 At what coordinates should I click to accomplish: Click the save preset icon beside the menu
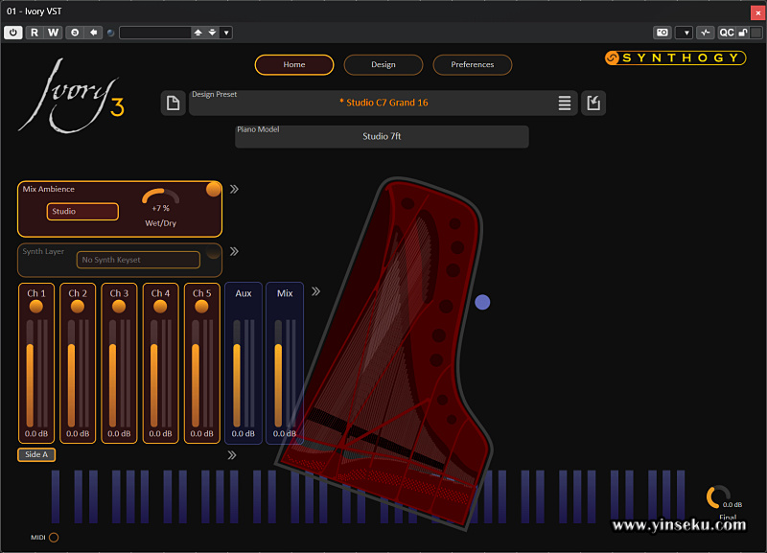pos(593,103)
